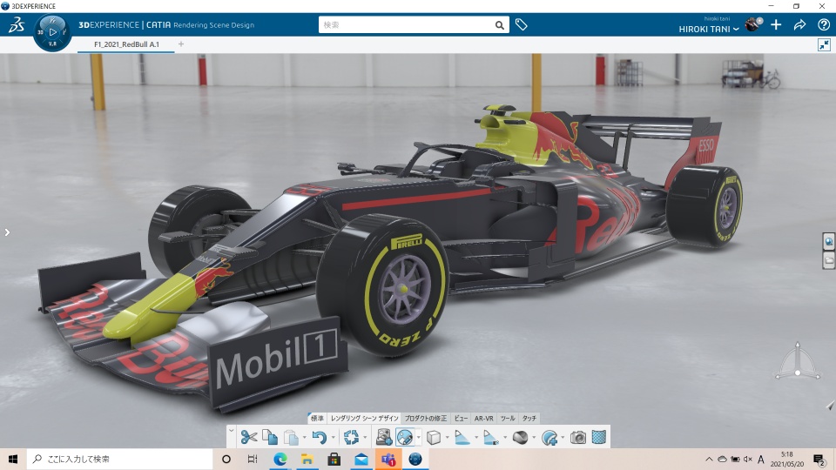Click the blue mesh grid icon
836x470 pixels.
pyautogui.click(x=599, y=438)
